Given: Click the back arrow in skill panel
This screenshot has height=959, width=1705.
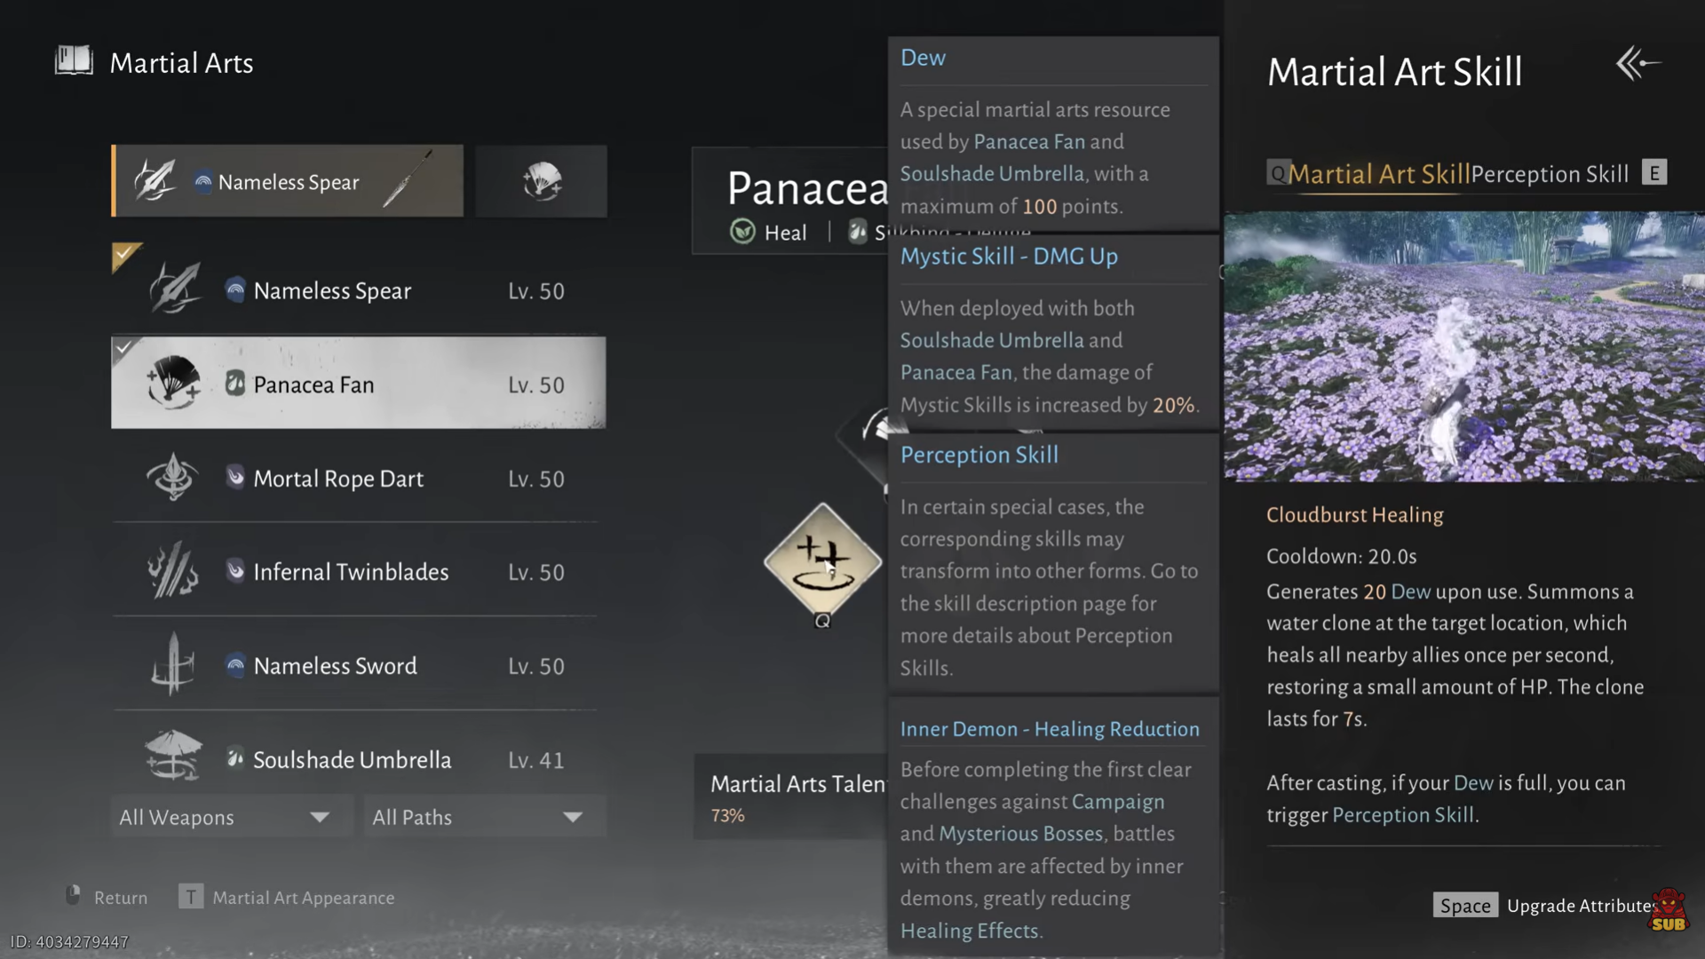Looking at the screenshot, I should (x=1638, y=64).
